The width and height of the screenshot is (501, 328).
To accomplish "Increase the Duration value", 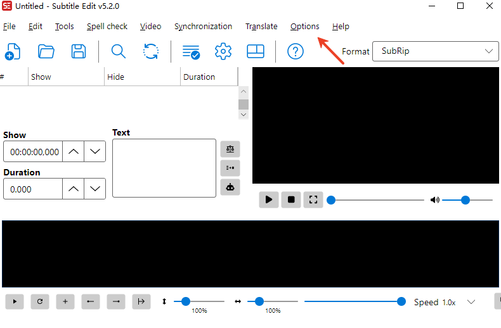I will click(x=74, y=189).
